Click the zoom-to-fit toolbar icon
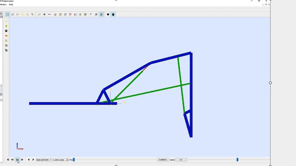Screen dimensions: 296x166 click(39, 15)
